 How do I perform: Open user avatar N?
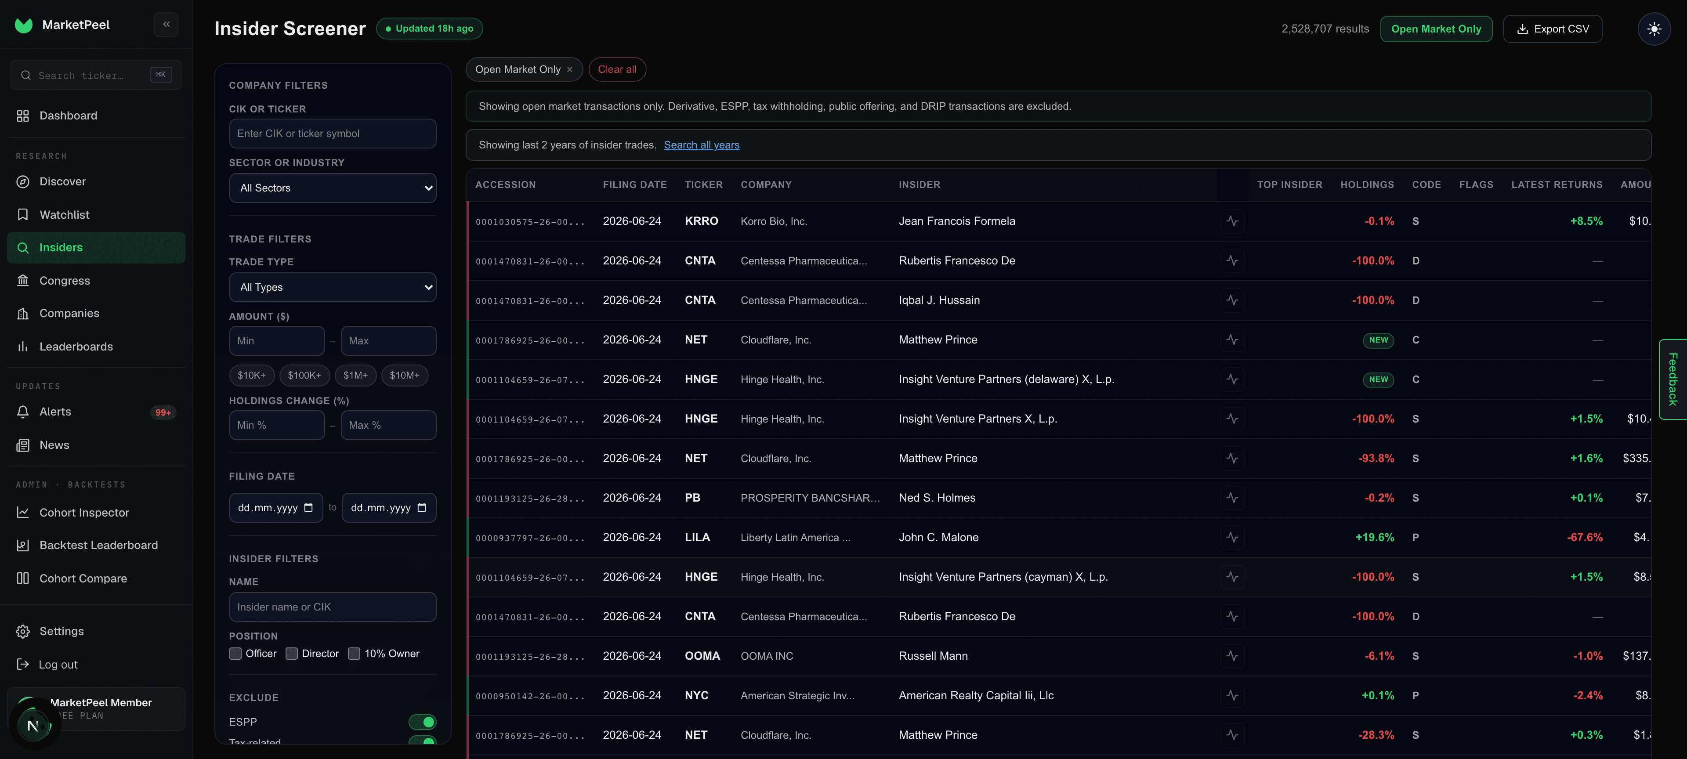(33, 726)
